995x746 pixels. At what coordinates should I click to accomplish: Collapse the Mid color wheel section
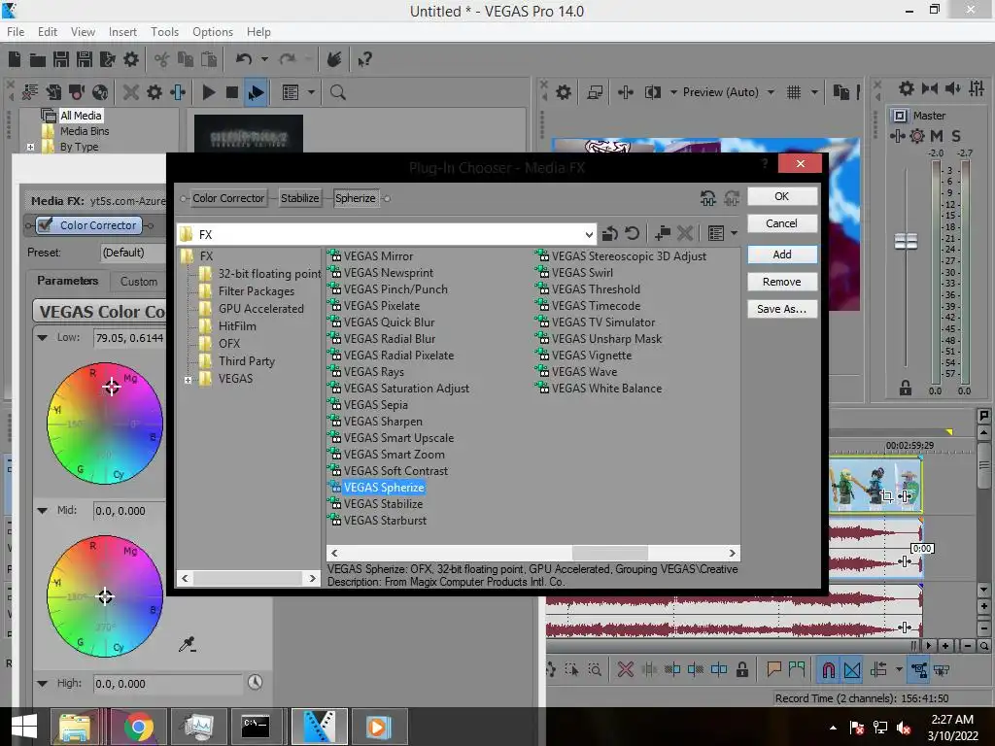coord(42,510)
